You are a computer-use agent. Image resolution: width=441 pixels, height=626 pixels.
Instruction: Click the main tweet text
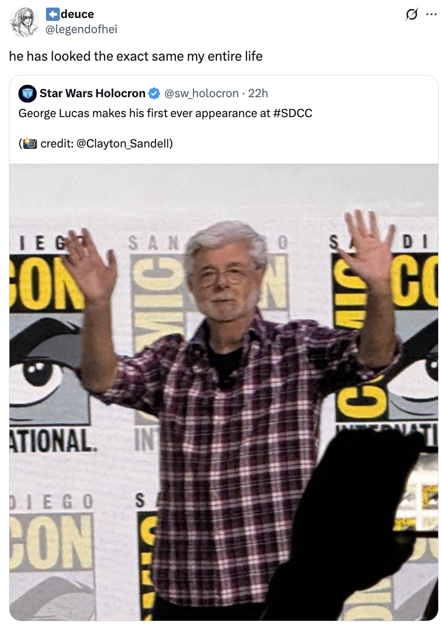click(136, 56)
